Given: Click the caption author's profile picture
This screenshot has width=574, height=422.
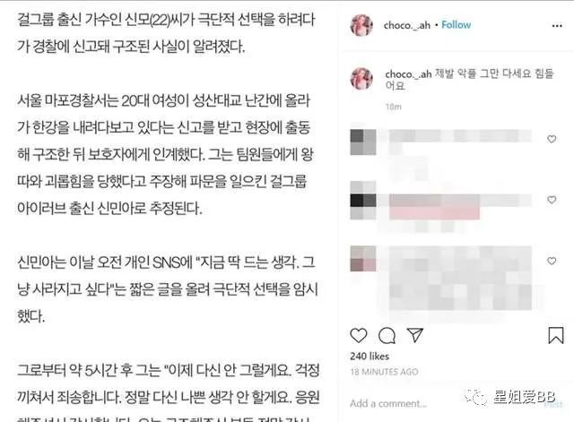Looking at the screenshot, I should pyautogui.click(x=361, y=79).
